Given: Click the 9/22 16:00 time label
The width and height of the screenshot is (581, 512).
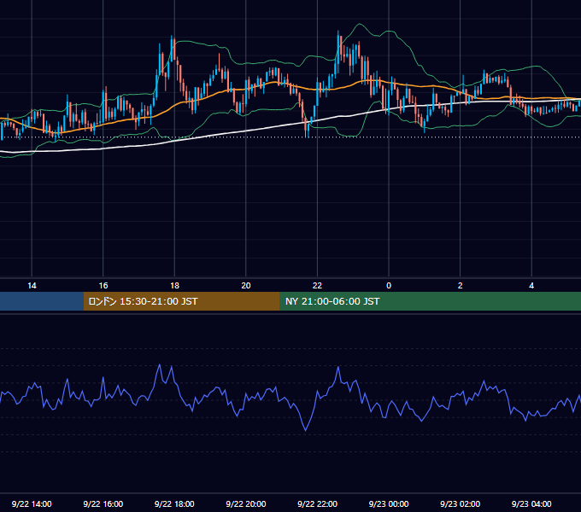Looking at the screenshot, I should click(x=103, y=503).
